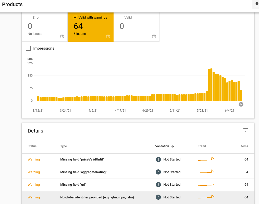259x204 pixels.
Task: Enable the Error checkbox
Action: pos(29,18)
